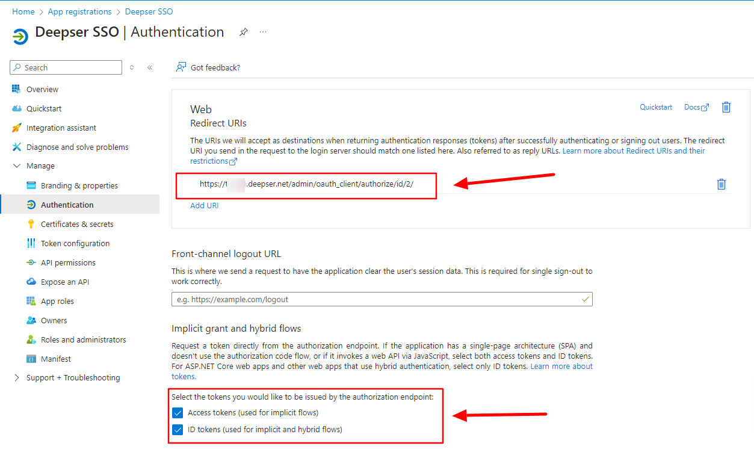Click the Certificates & secrets key icon
This screenshot has width=754, height=449.
(x=31, y=224)
